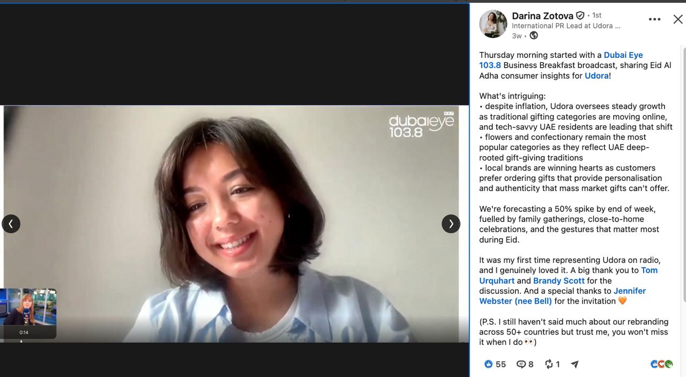Click the '0:14' video timestamp label

(x=24, y=332)
